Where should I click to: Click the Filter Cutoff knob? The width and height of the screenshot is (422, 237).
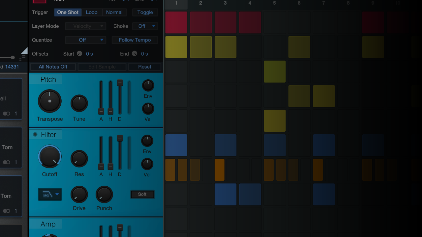[x=50, y=156]
